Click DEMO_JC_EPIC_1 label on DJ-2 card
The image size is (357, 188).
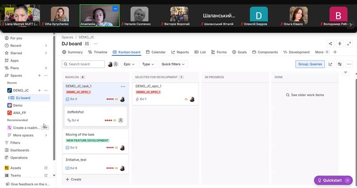coord(79,92)
